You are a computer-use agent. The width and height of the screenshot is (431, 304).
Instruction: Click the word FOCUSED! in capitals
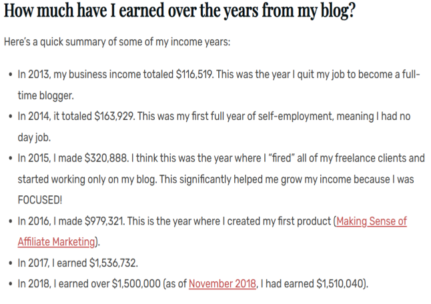coord(40,200)
